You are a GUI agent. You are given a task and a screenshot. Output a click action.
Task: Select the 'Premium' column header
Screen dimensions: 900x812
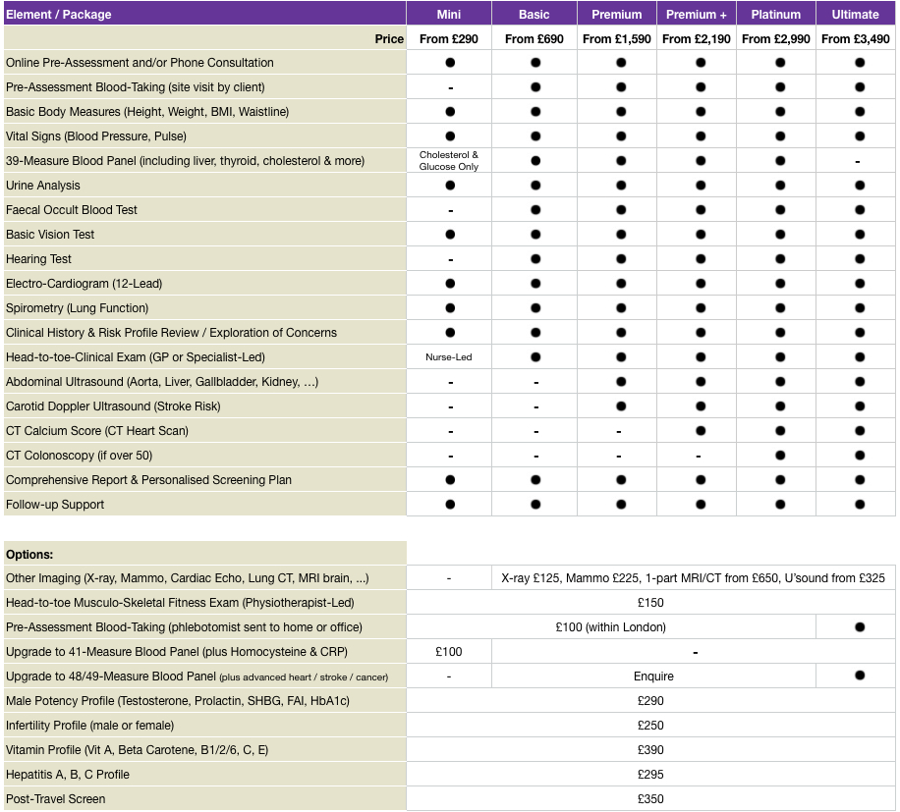tap(617, 15)
